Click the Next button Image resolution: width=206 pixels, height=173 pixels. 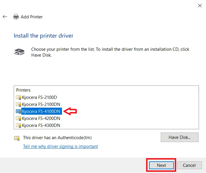click(x=161, y=165)
